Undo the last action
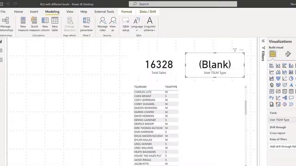296x166 pixels. click(x=8, y=4)
